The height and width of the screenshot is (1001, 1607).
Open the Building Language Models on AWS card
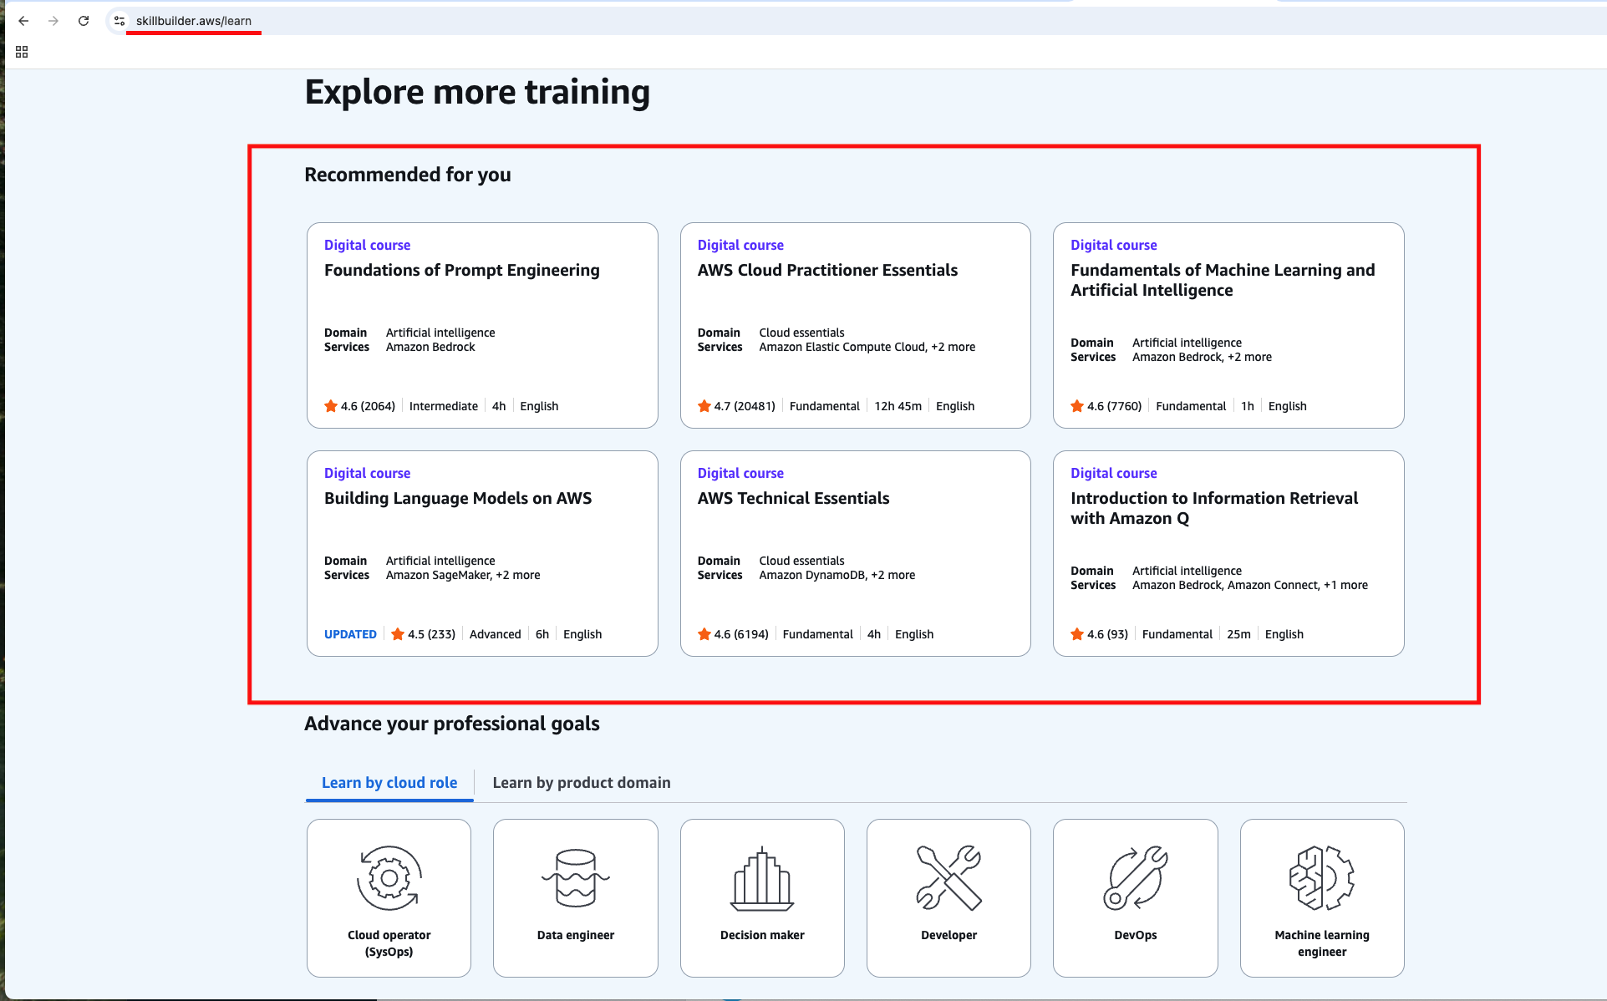[x=482, y=553]
